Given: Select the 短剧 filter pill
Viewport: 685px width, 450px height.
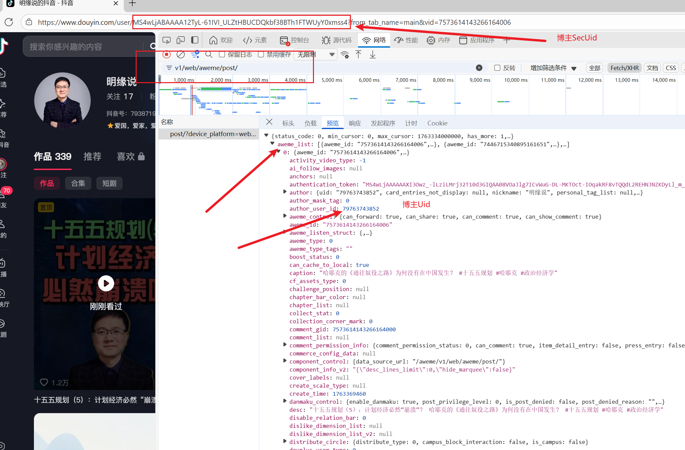Looking at the screenshot, I should coord(109,183).
